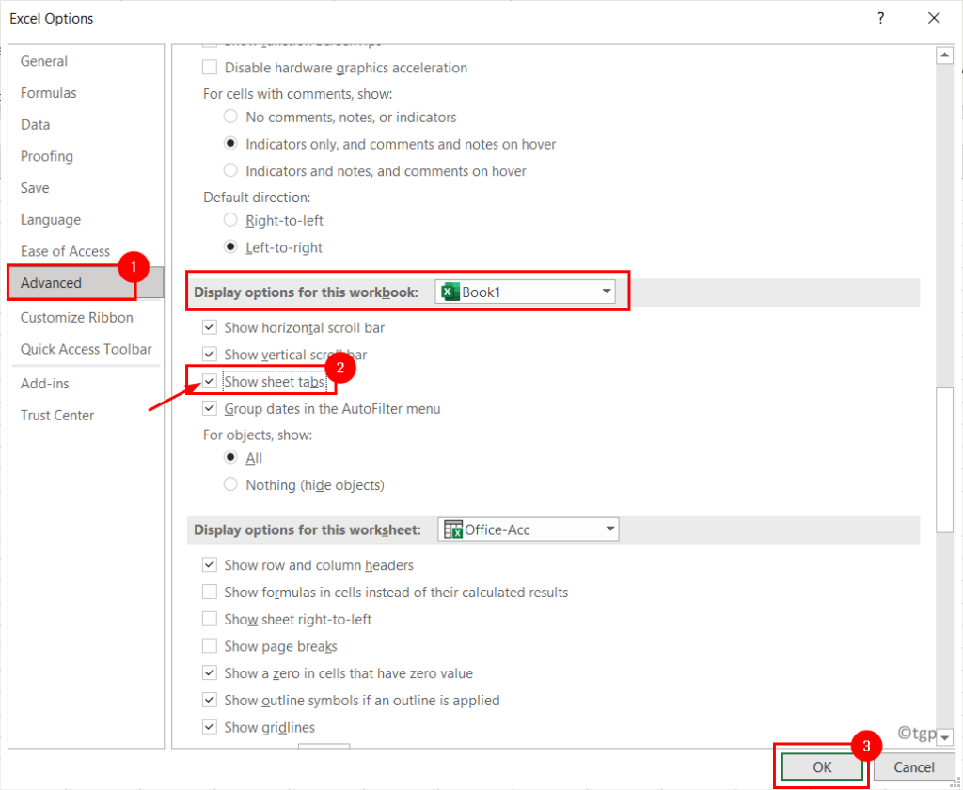Open the workbook display options dropdown
Screen dimensions: 963x790
click(606, 291)
